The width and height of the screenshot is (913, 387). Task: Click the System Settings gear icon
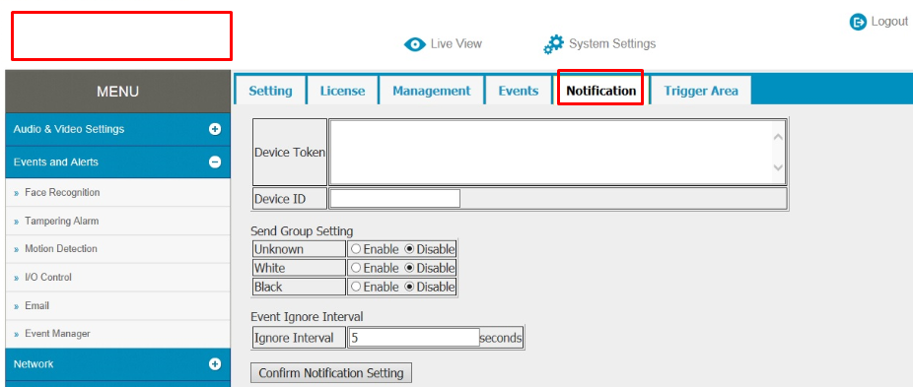(553, 44)
